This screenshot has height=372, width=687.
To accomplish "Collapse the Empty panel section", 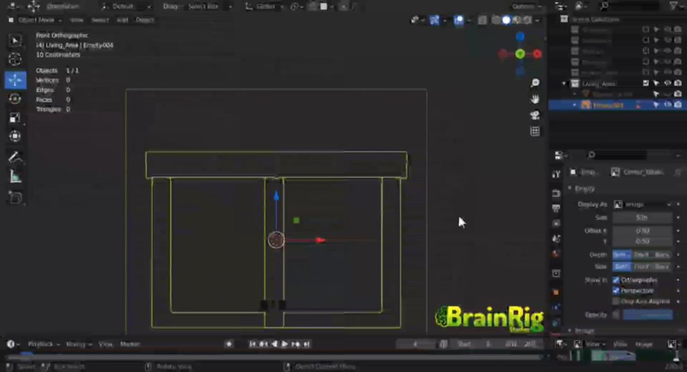I will pyautogui.click(x=570, y=188).
